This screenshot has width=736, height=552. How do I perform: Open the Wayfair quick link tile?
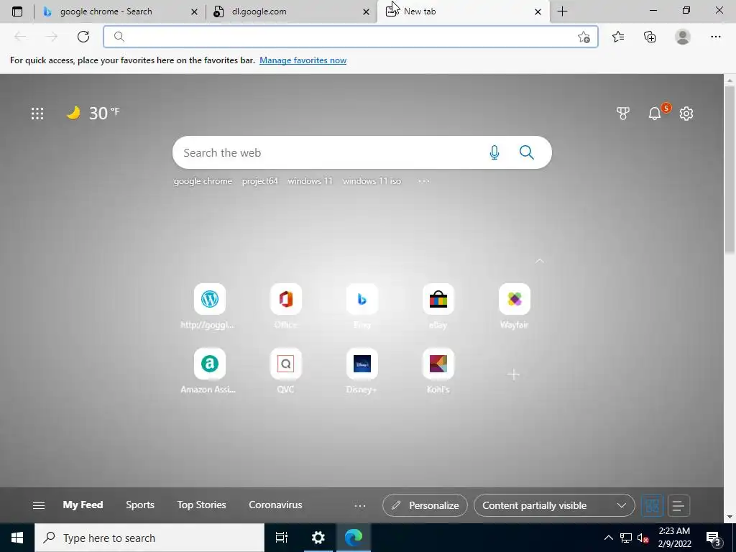pyautogui.click(x=515, y=299)
